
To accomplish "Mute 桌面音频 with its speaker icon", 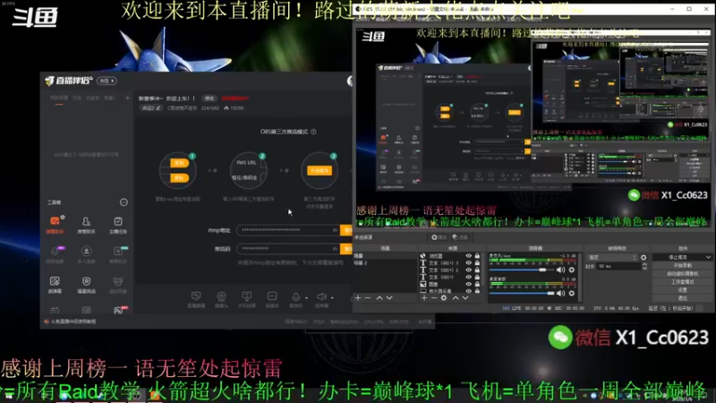I will pyautogui.click(x=561, y=294).
